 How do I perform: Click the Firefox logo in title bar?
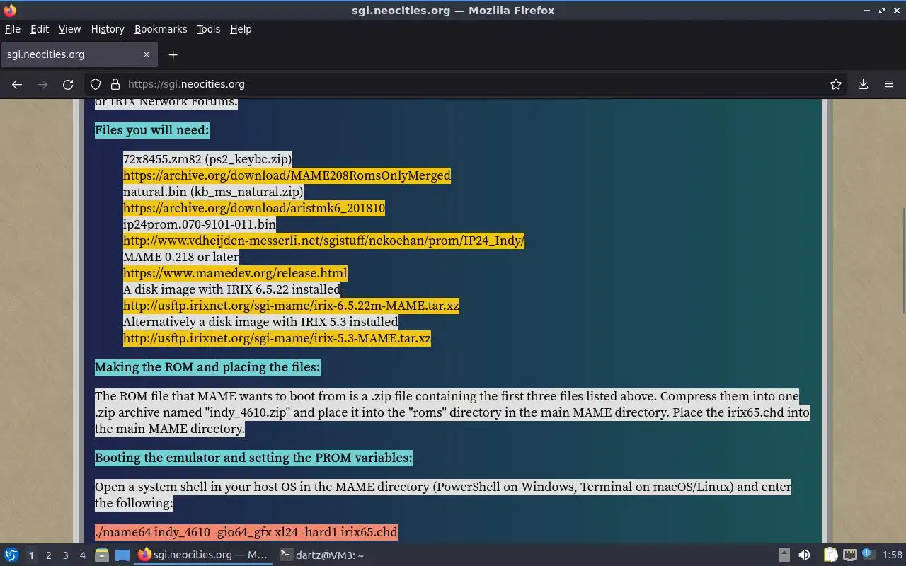click(9, 11)
